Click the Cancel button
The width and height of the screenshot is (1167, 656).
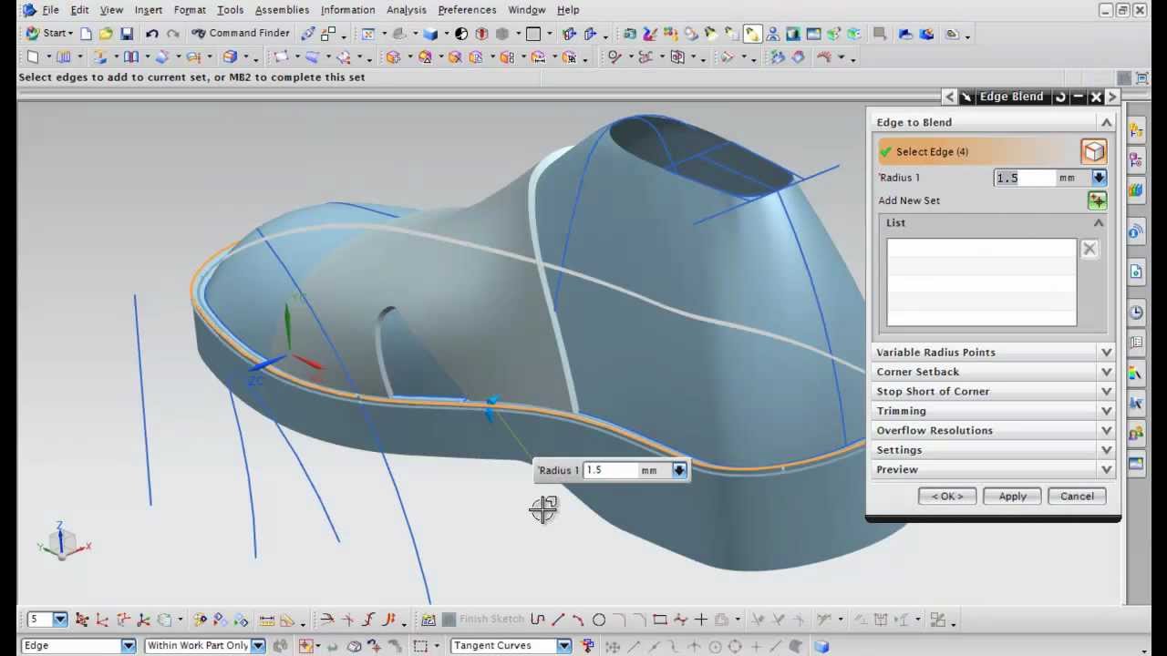click(1077, 497)
